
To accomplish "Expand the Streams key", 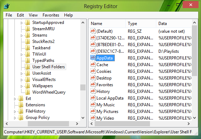I will (21, 36).
